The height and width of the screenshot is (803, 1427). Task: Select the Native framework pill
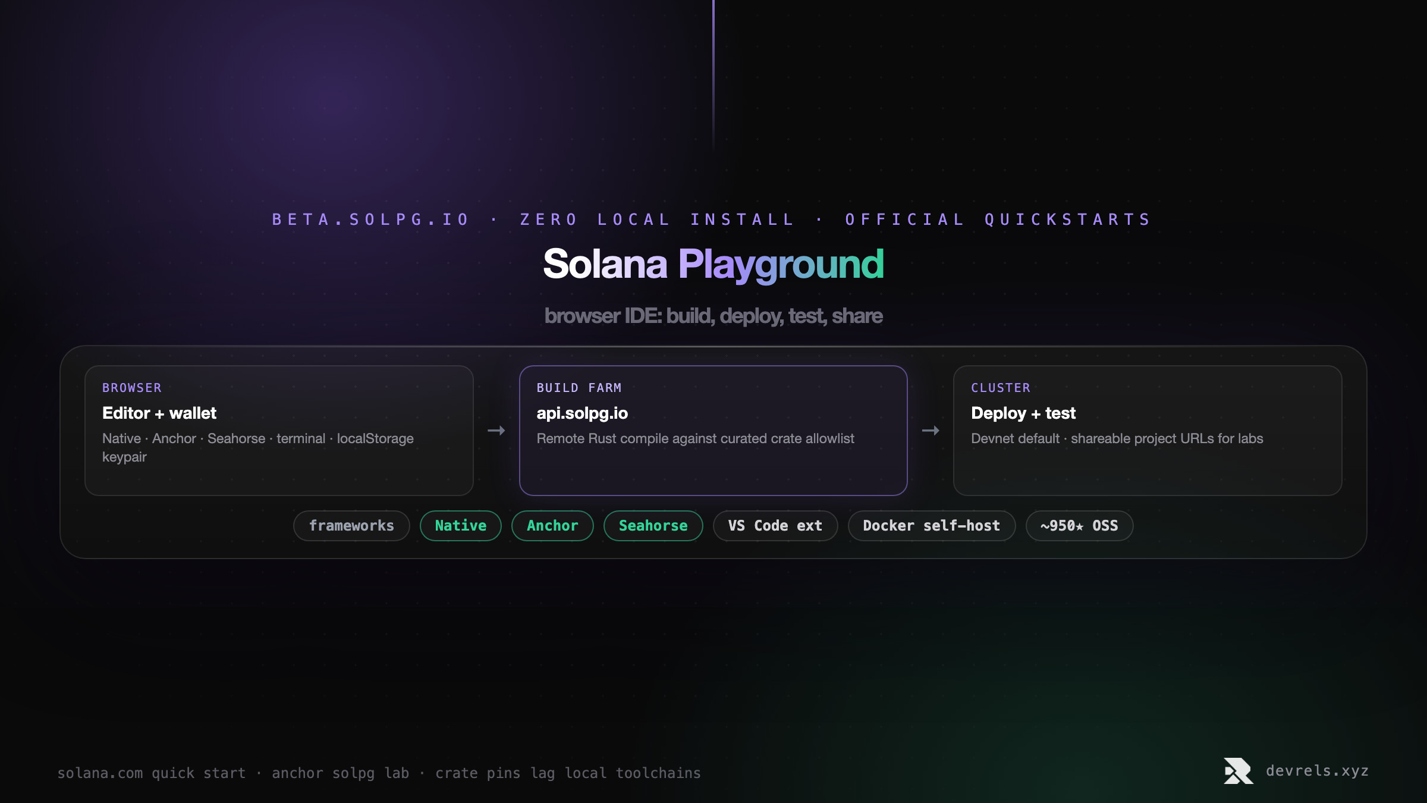(461, 526)
